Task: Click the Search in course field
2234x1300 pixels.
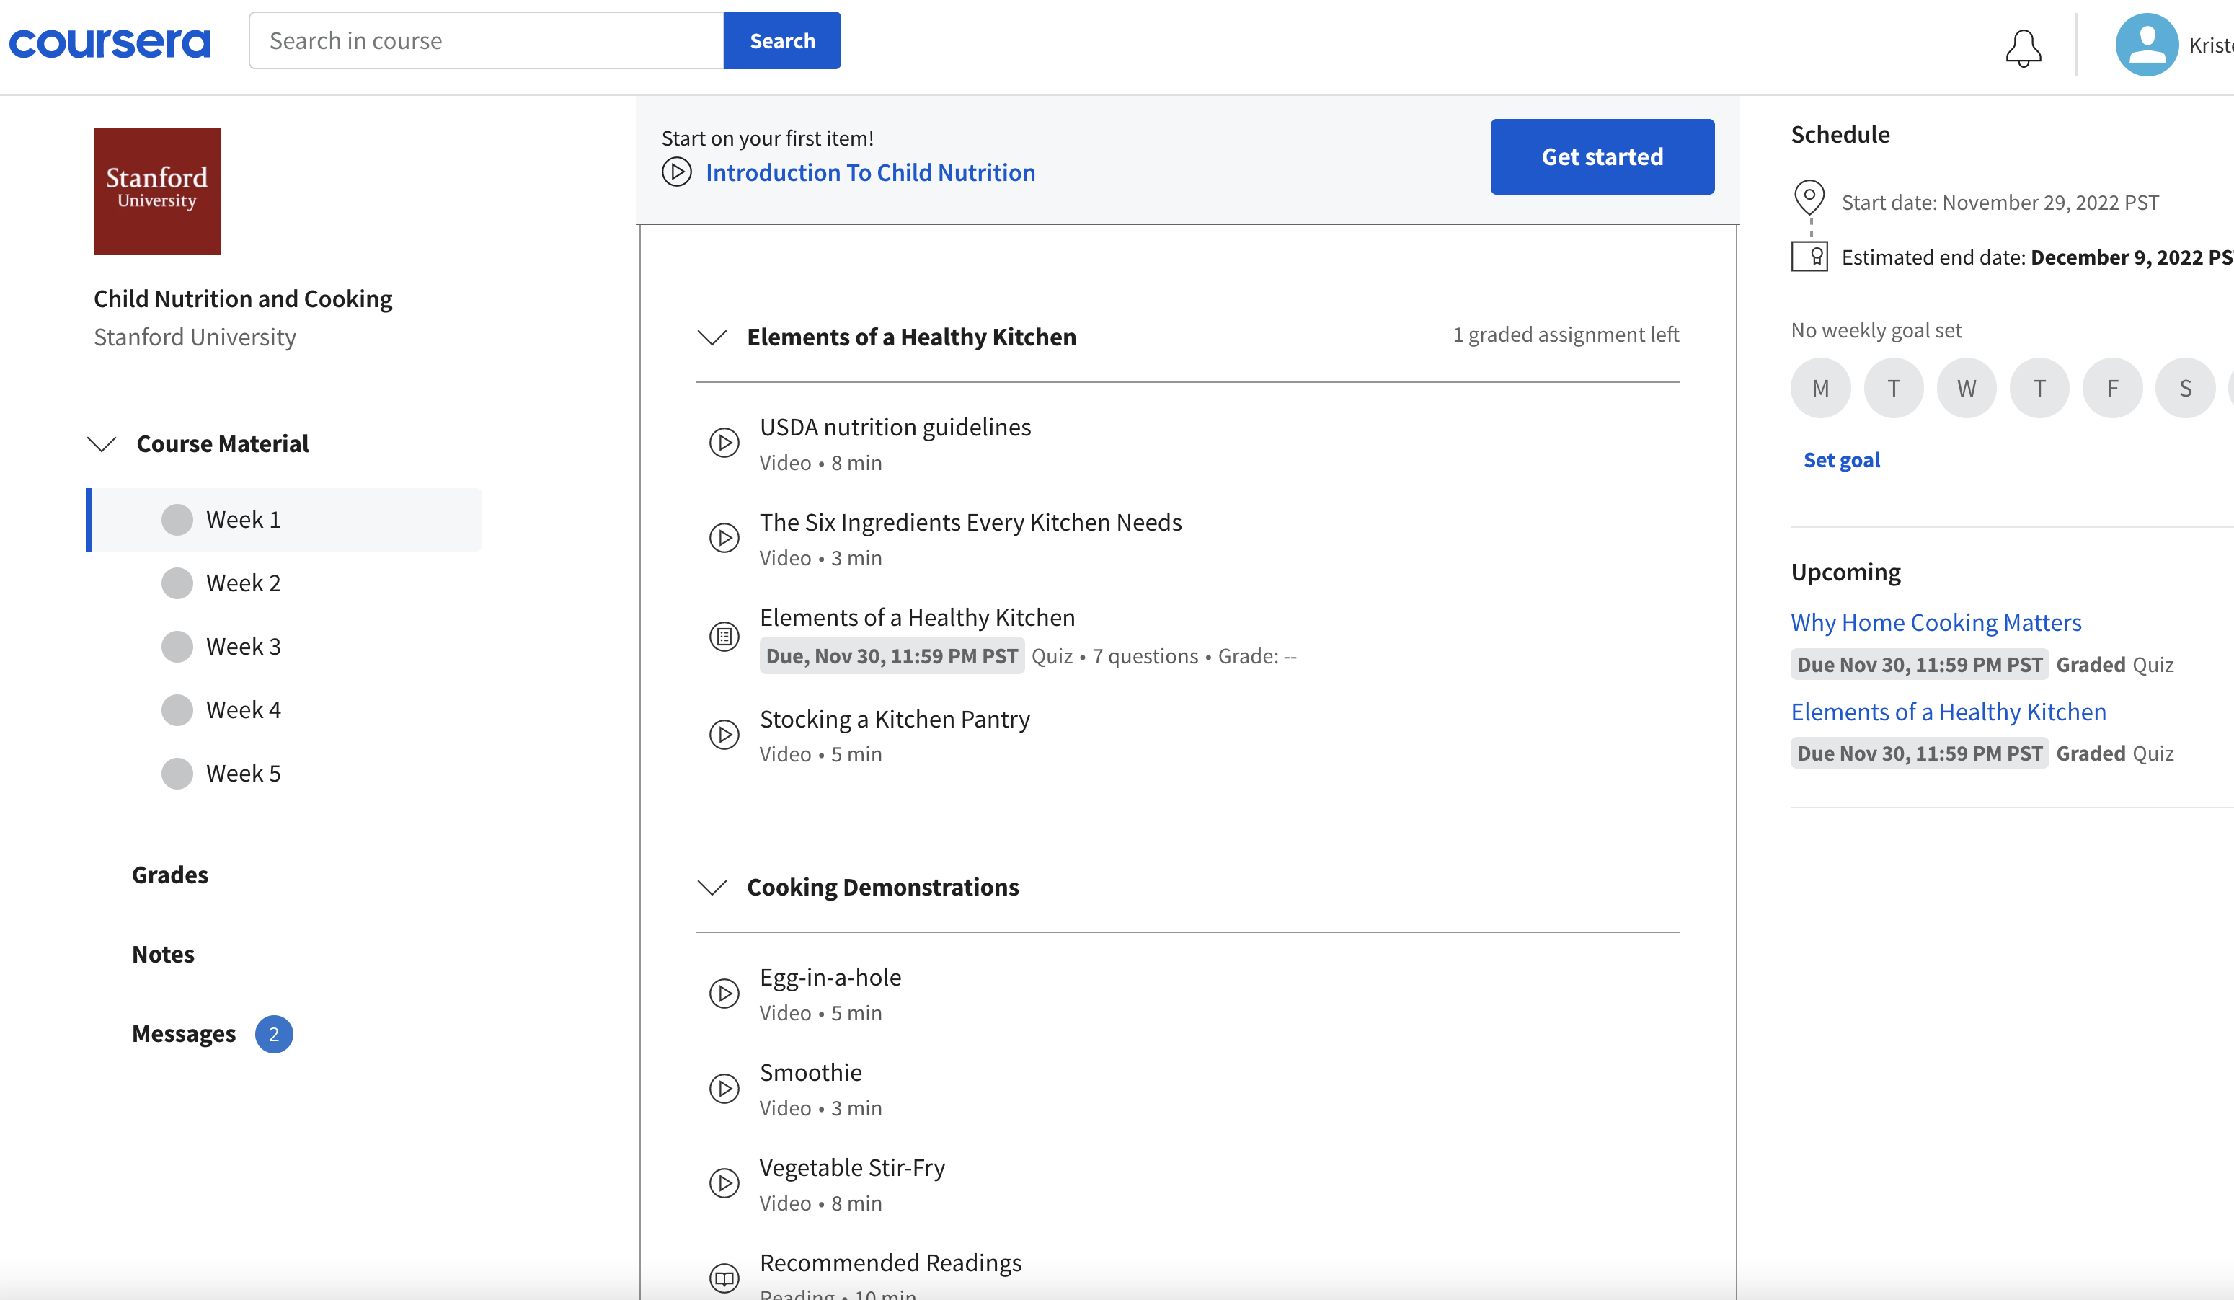Action: tap(486, 41)
